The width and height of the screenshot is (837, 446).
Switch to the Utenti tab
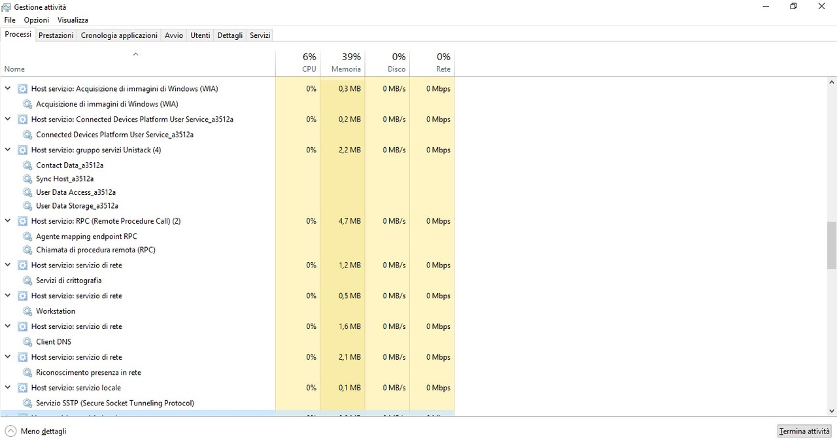pos(200,35)
